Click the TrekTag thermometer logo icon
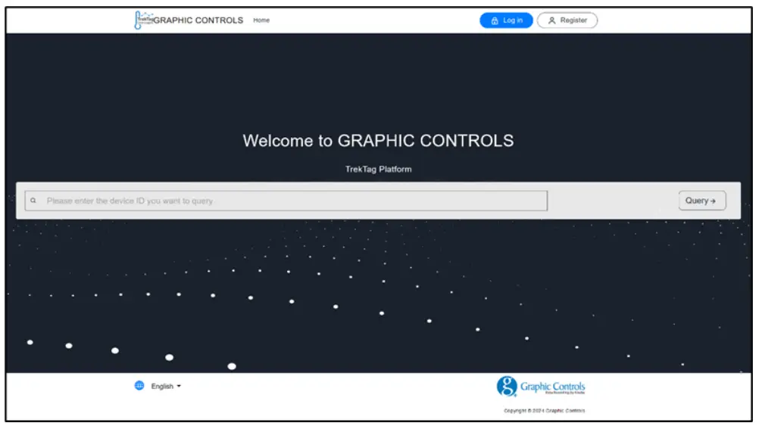 tap(143, 20)
